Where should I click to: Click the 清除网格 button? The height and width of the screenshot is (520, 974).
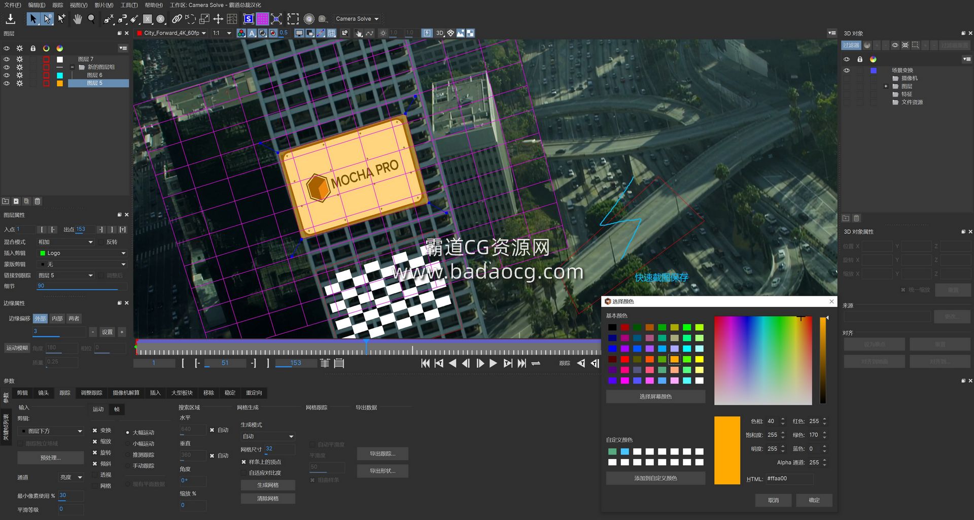click(268, 499)
